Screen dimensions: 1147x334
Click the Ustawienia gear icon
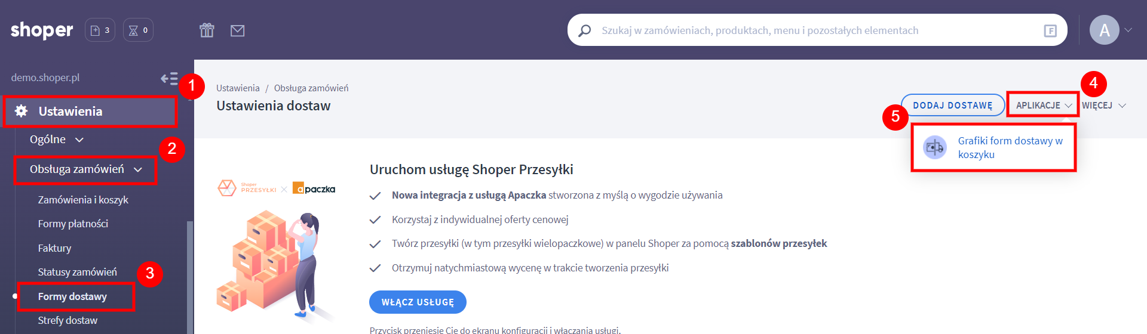22,111
